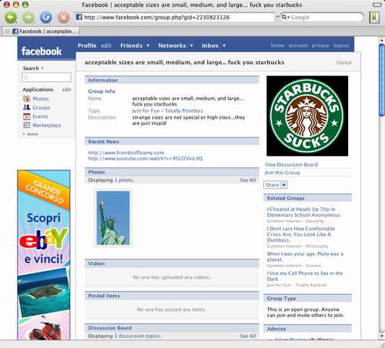
Task: Focus the Facebook sidebar search box
Action: (46, 77)
